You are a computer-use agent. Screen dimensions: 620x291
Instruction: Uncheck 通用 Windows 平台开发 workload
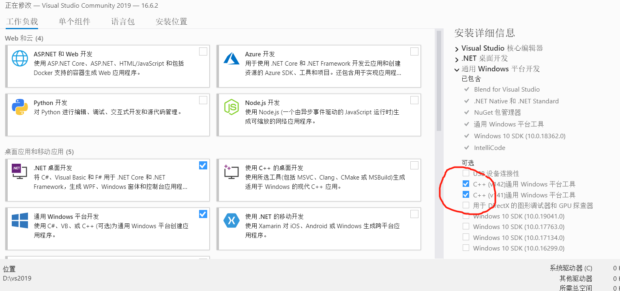203,214
